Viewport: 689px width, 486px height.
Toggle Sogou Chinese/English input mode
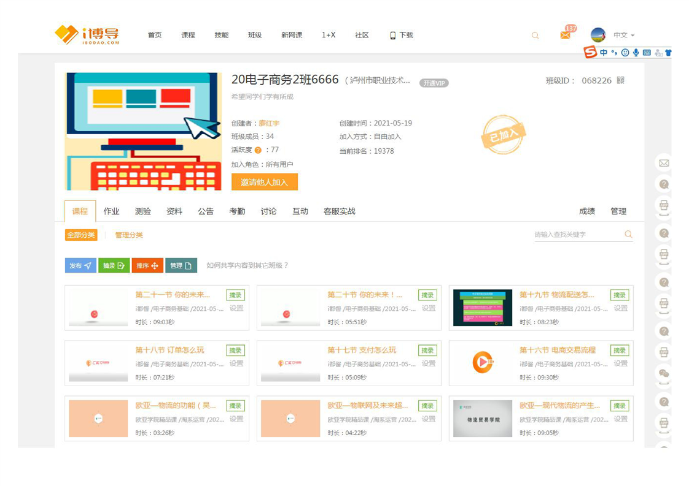604,53
